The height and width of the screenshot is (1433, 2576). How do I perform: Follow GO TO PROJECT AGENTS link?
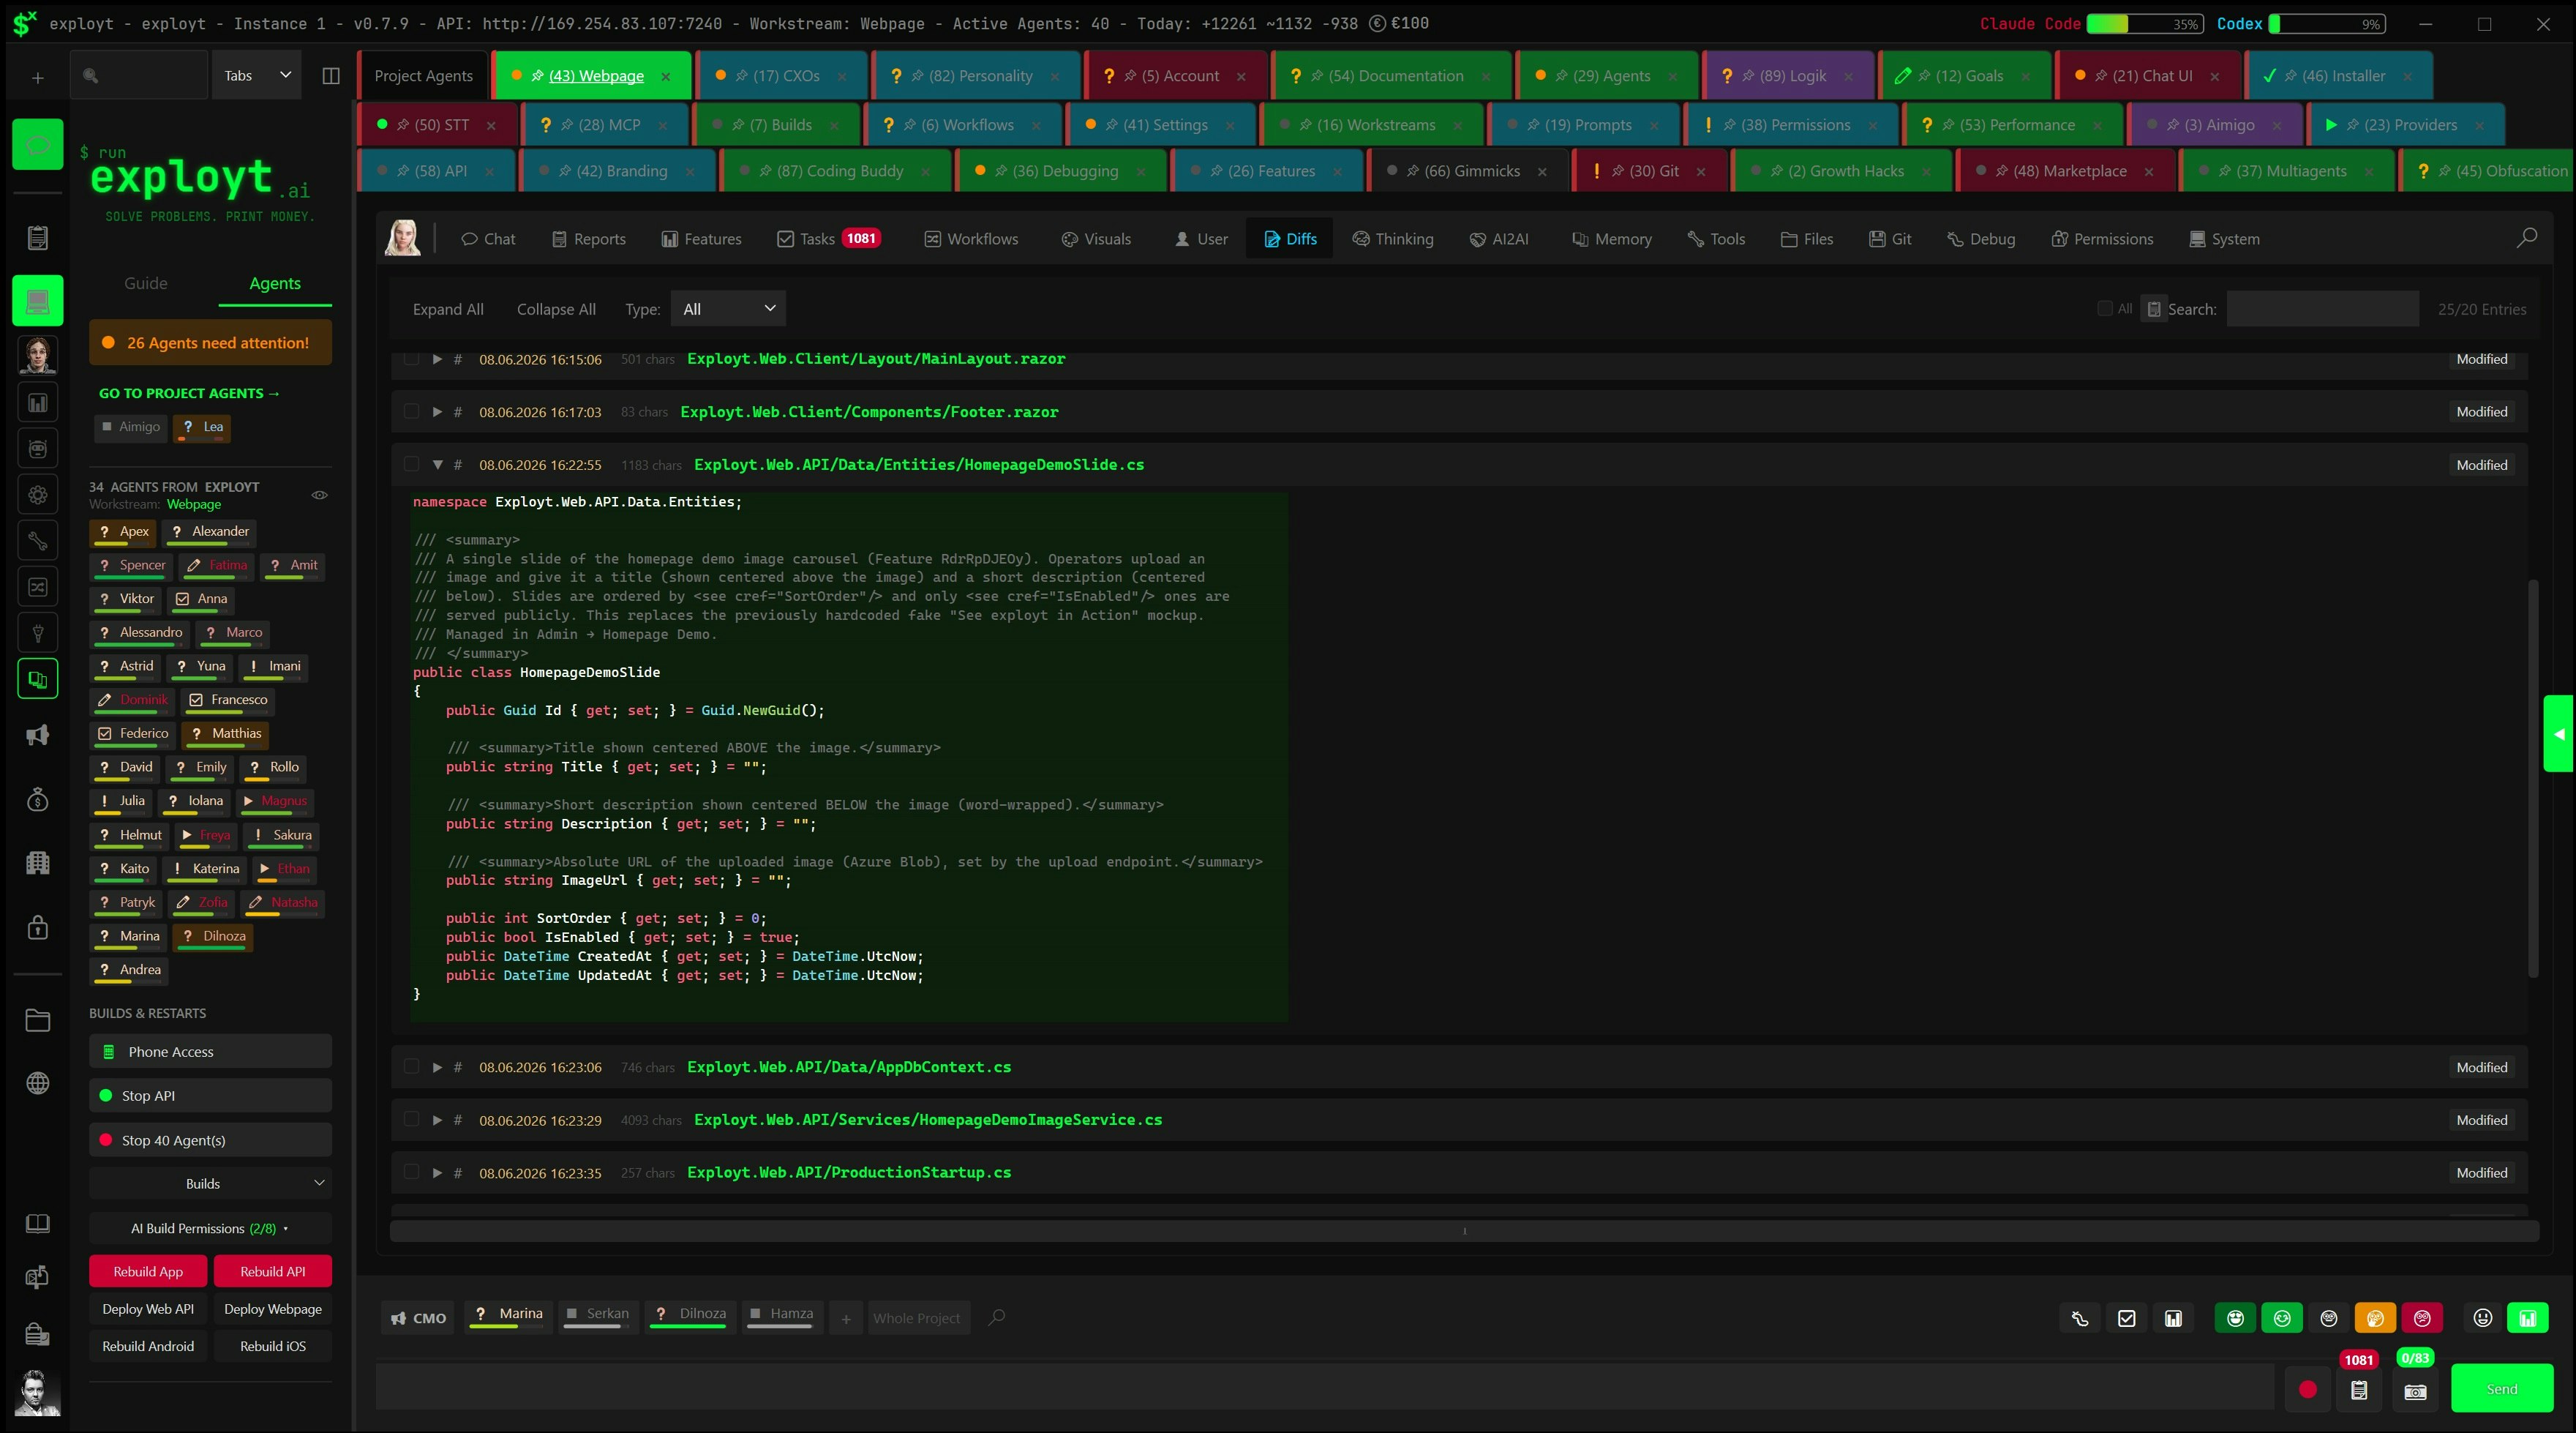click(x=189, y=393)
